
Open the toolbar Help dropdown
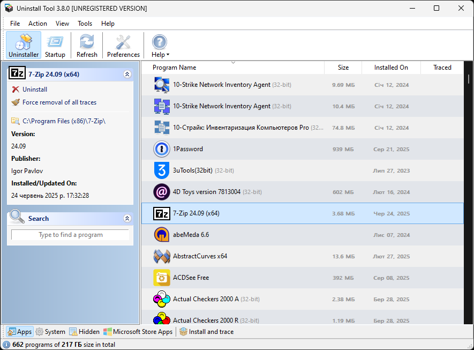tap(160, 46)
